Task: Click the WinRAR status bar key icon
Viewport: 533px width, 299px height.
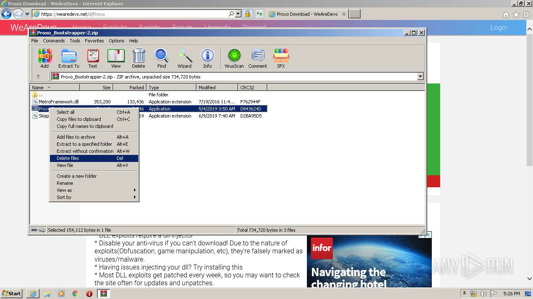Action: 42,230
